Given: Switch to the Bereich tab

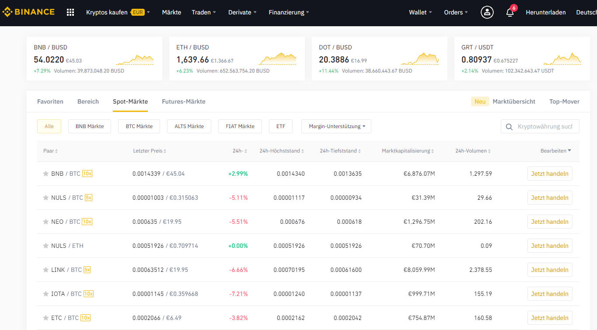Looking at the screenshot, I should tap(88, 101).
